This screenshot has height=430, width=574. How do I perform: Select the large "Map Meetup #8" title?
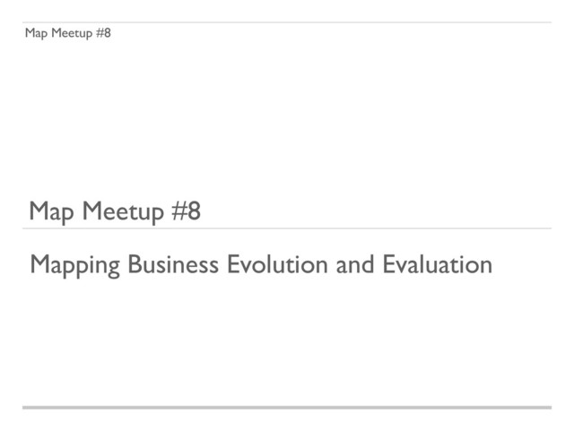[115, 212]
